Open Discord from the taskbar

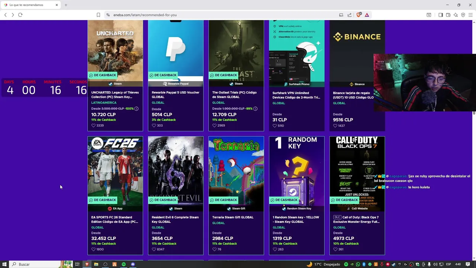(133, 264)
